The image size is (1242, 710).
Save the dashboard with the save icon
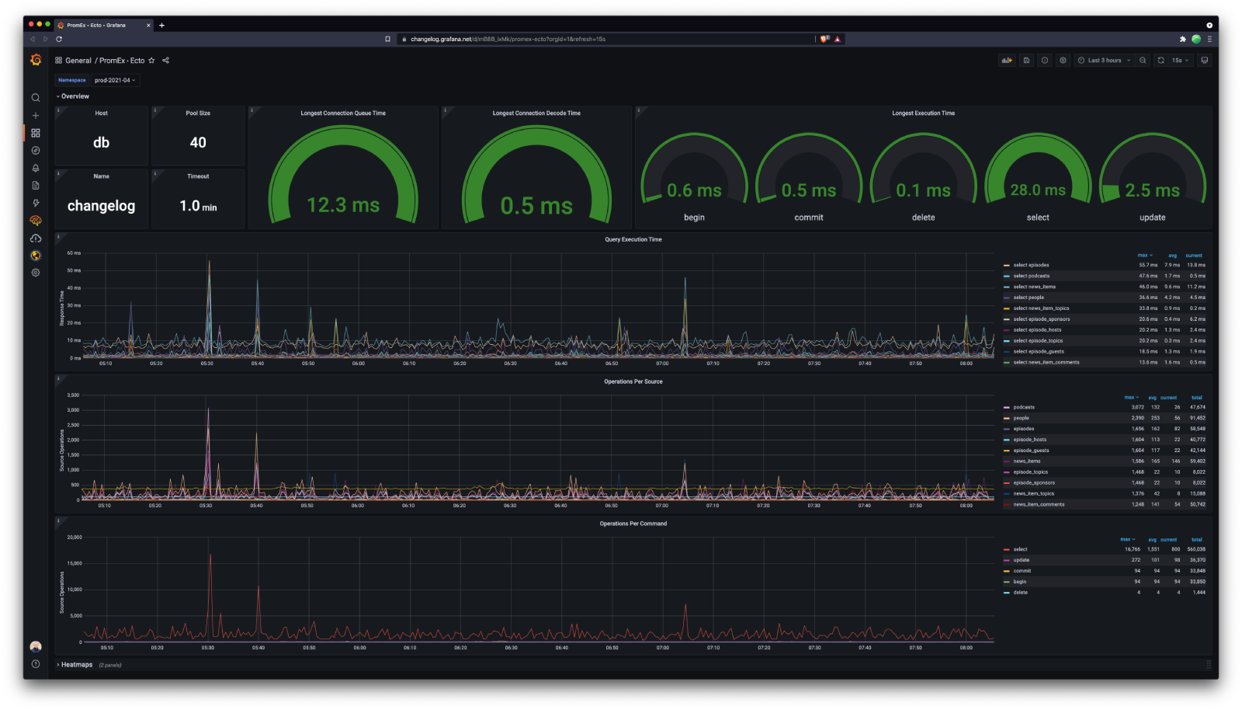tap(1025, 60)
